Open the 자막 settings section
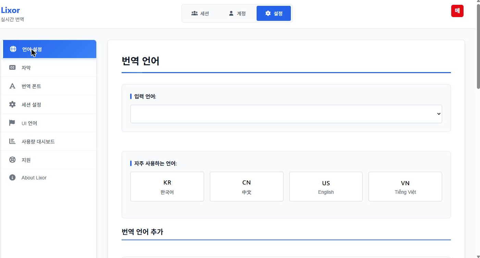Viewport: 480px width, 258px height. (x=49, y=68)
